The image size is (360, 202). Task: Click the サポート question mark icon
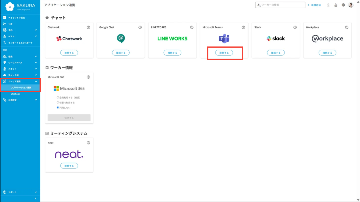pos(5,192)
